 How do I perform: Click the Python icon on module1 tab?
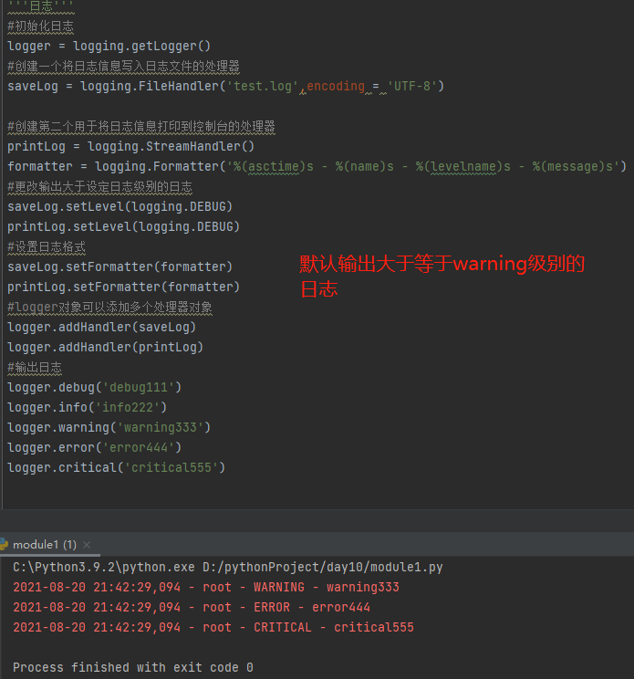click(4, 544)
